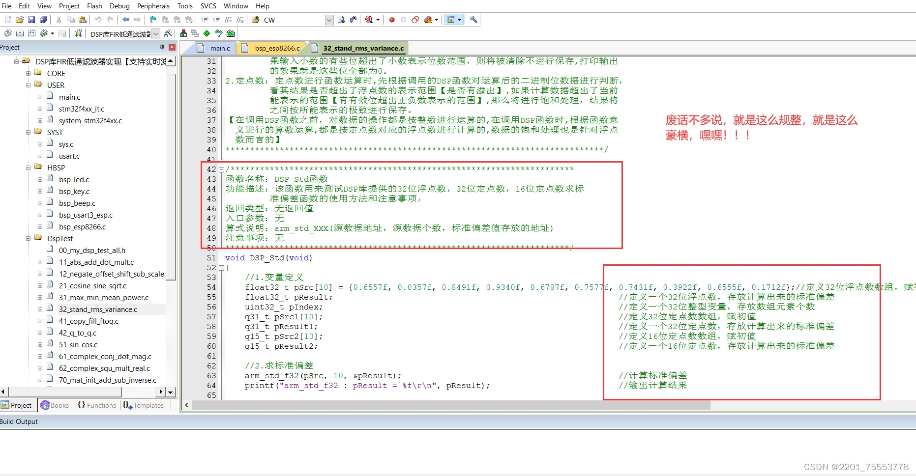Click project tree horizontal scrollbar thumb

[x=65, y=392]
